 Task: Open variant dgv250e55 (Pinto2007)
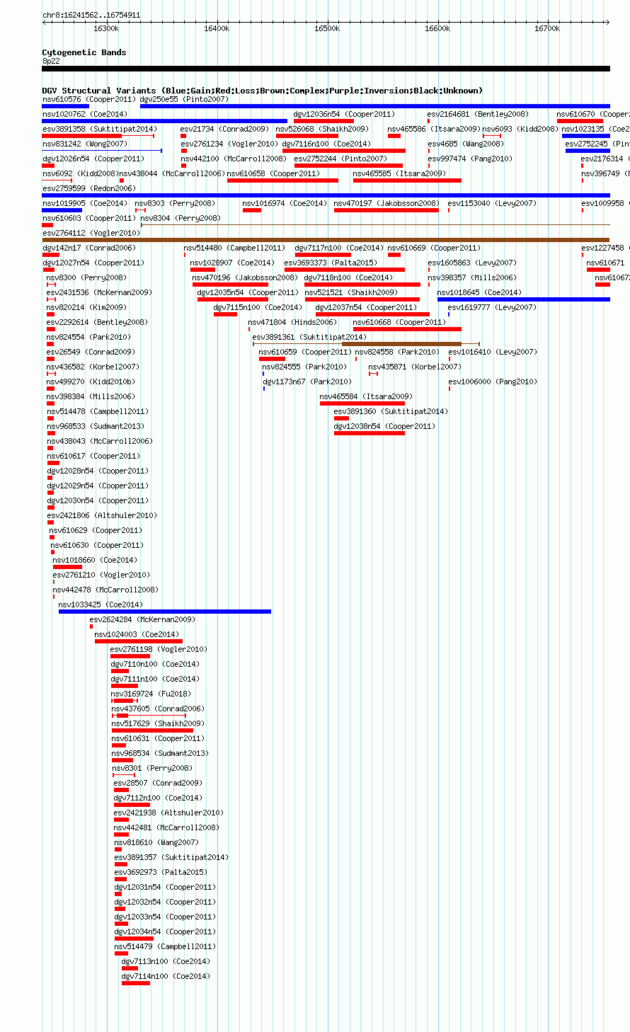185,99
